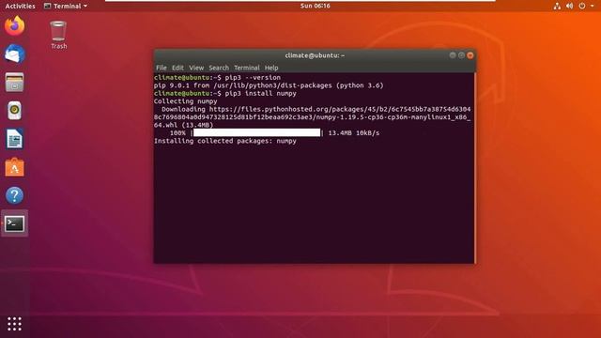Click the 'Collecting numpy' line

pyautogui.click(x=186, y=101)
